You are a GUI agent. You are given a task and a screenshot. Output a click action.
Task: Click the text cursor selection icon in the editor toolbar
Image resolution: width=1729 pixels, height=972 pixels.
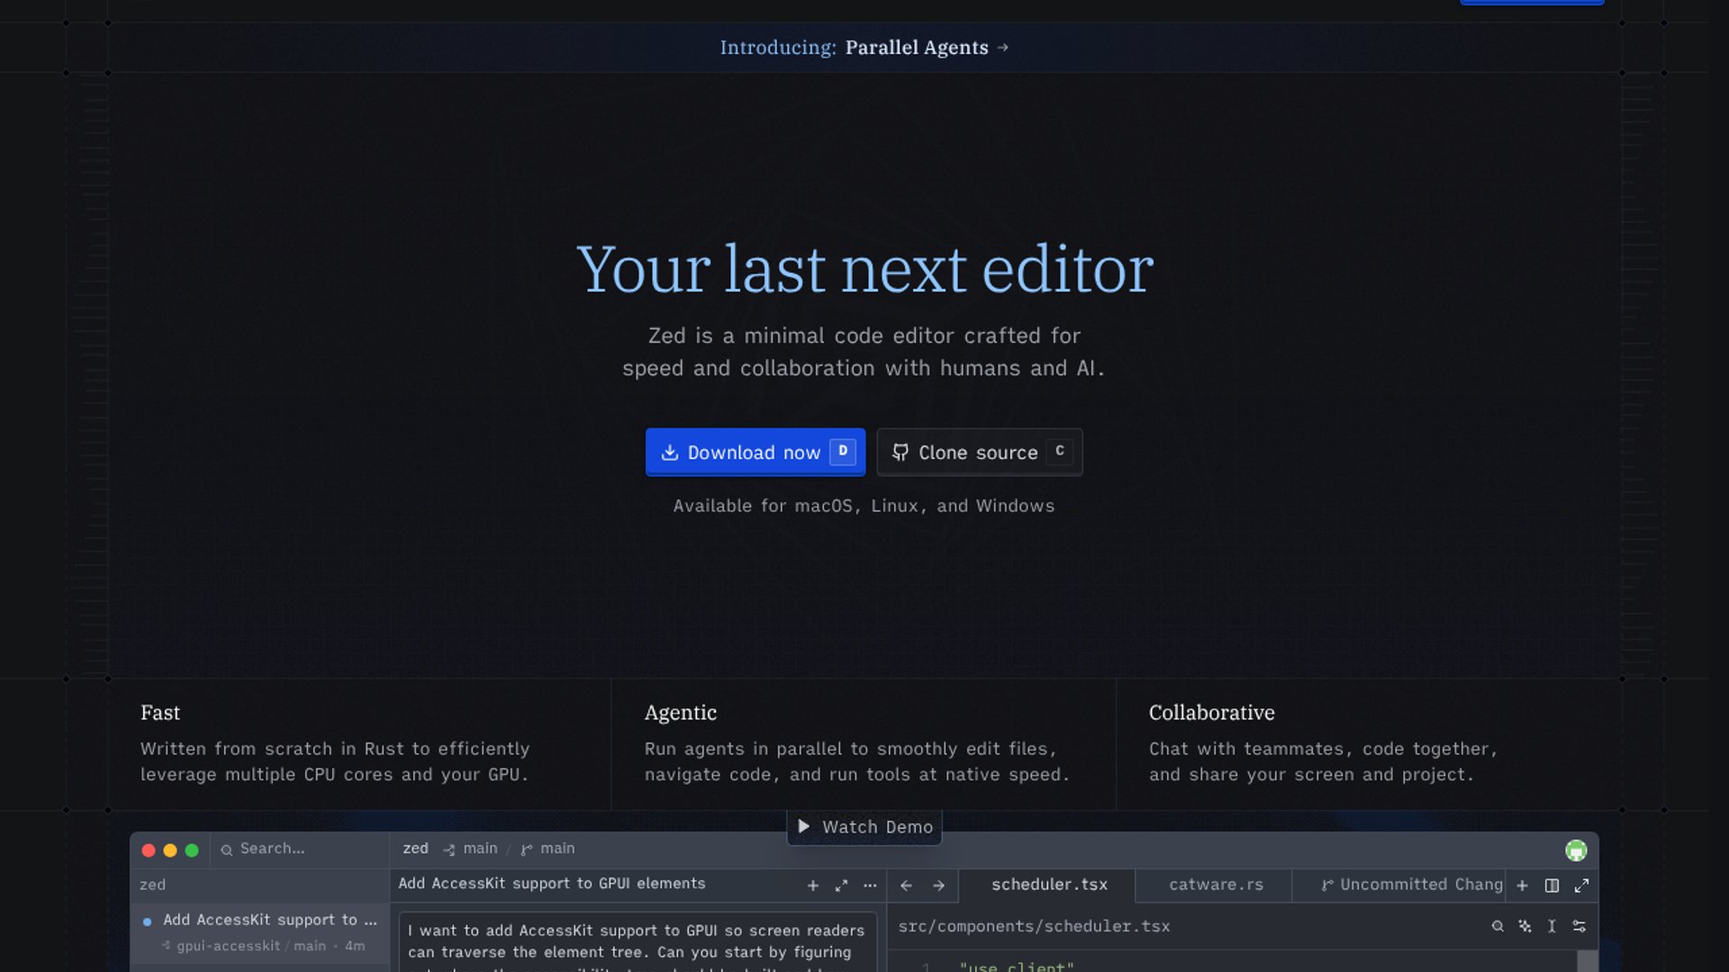pyautogui.click(x=1552, y=926)
